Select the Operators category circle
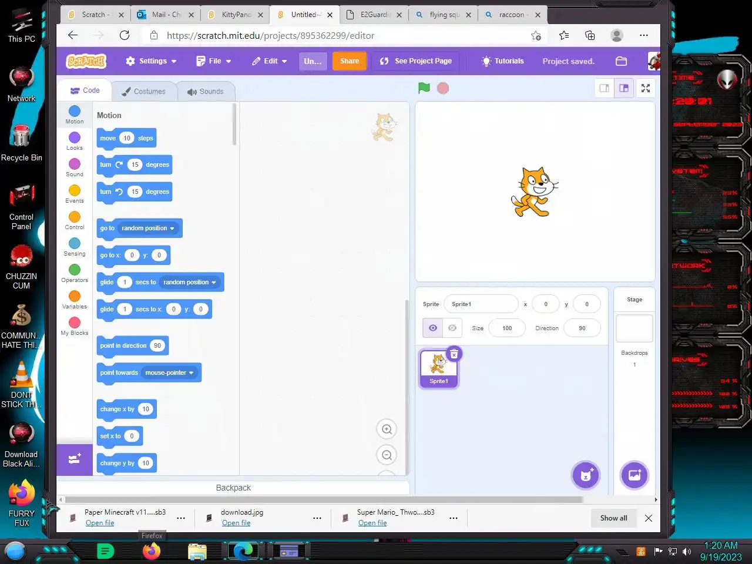This screenshot has height=564, width=752. pyautogui.click(x=75, y=270)
